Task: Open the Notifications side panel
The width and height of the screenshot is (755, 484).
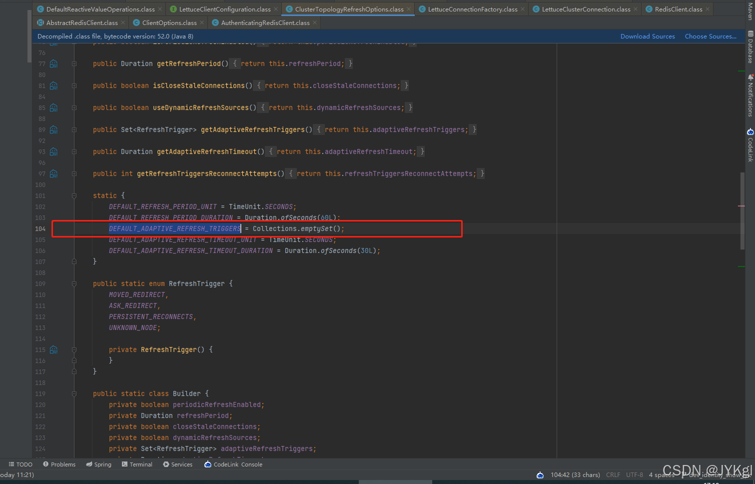Action: pyautogui.click(x=750, y=95)
